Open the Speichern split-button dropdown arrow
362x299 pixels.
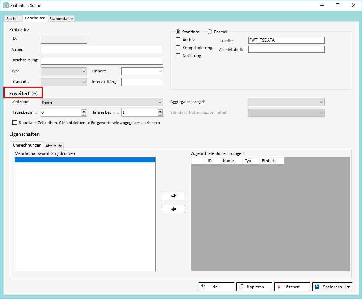349,287
